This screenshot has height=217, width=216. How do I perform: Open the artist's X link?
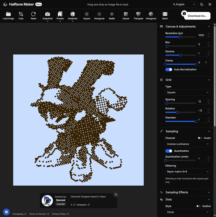click(73, 205)
